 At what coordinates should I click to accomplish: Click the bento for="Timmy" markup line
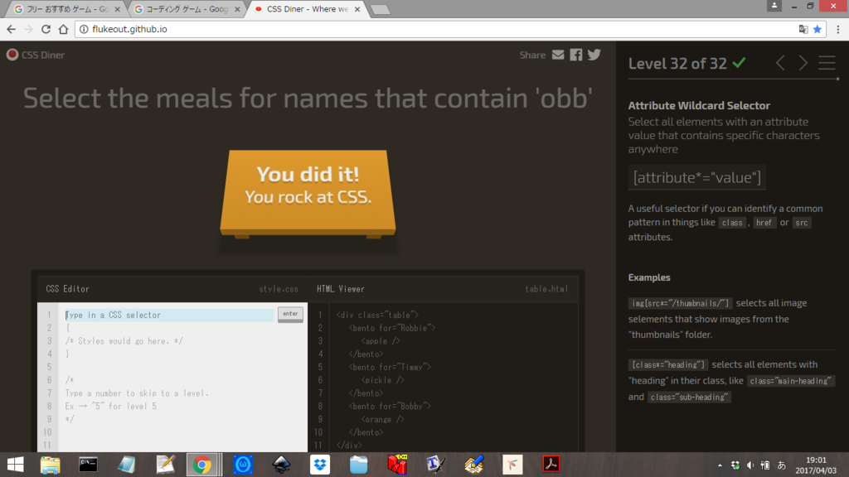(x=390, y=367)
